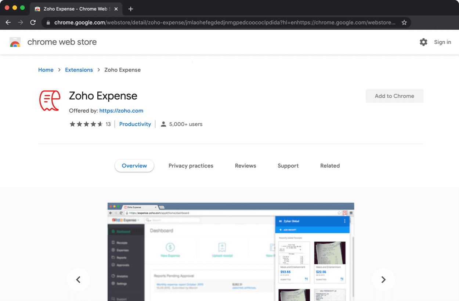
Task: Click the padlock site security icon
Action: [x=48, y=22]
